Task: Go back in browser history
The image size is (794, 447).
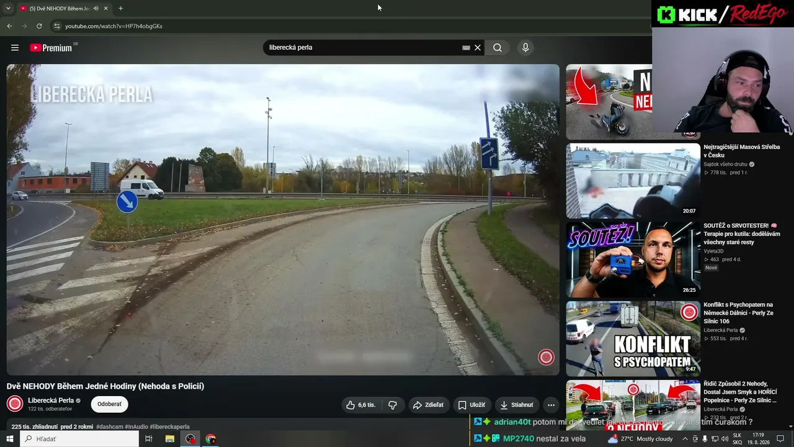Action: pyautogui.click(x=9, y=26)
